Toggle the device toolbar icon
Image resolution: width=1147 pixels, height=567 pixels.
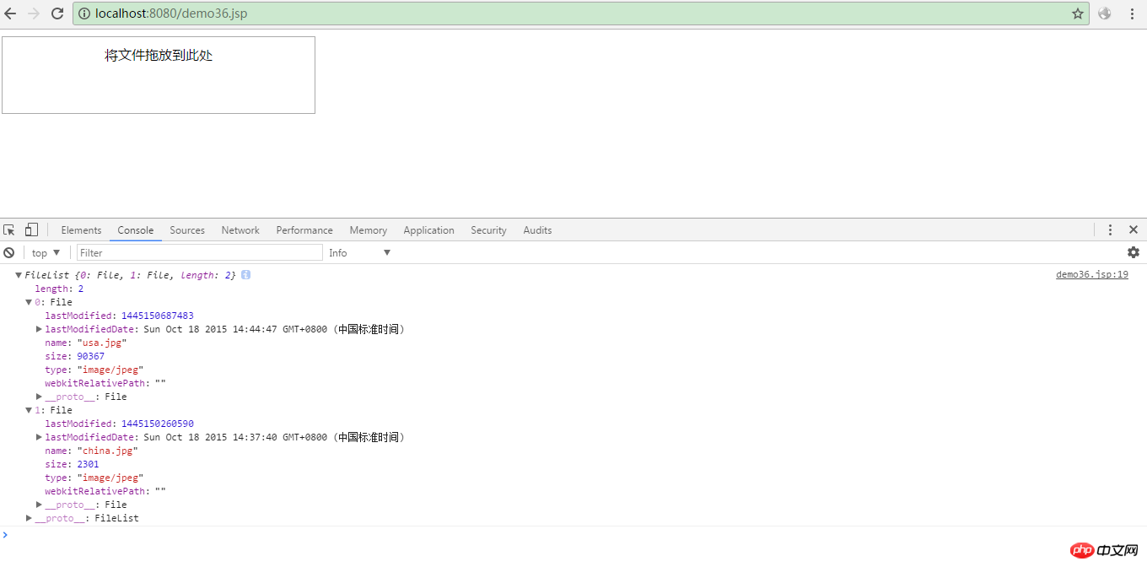pyautogui.click(x=31, y=229)
